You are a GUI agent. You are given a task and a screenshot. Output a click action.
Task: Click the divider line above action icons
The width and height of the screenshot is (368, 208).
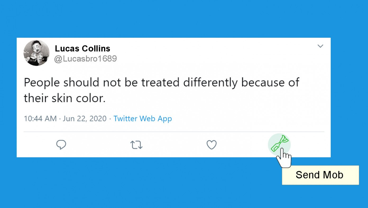[x=174, y=132]
